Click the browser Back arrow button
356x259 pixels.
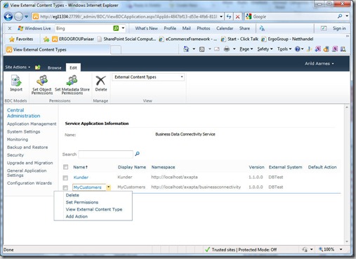[8, 17]
